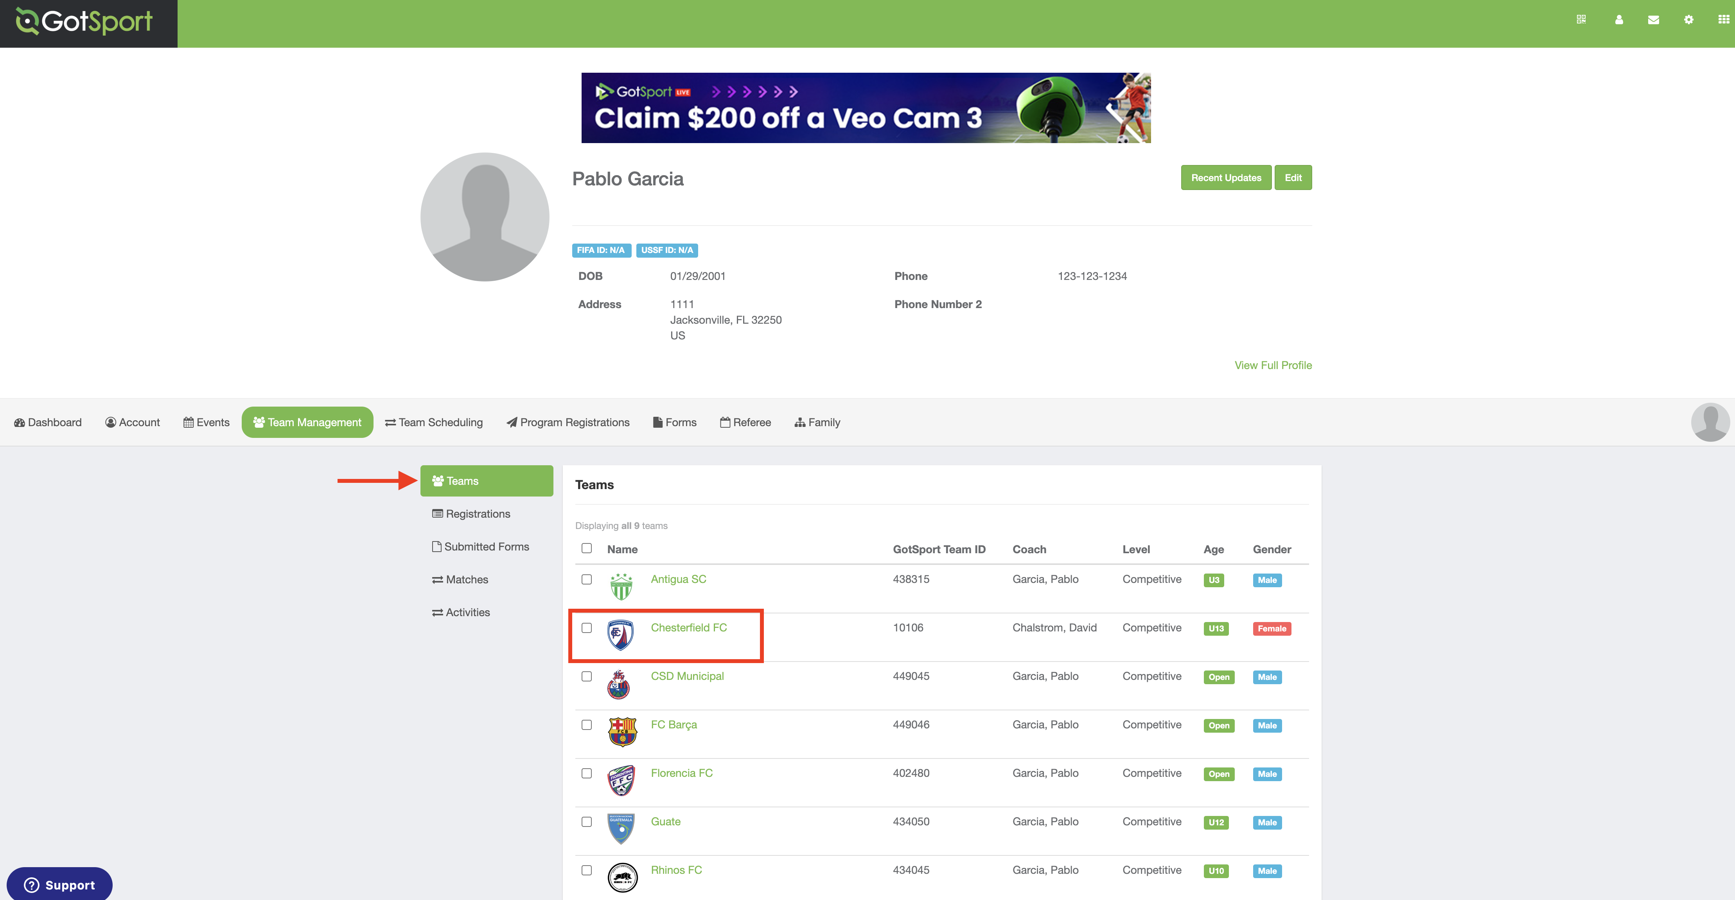Viewport: 1735px width, 900px height.
Task: Open the apps grid icon
Action: pyautogui.click(x=1723, y=20)
